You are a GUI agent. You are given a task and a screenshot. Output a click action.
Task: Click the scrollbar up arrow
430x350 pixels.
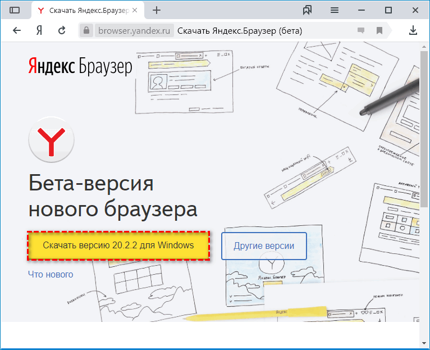tap(424, 46)
